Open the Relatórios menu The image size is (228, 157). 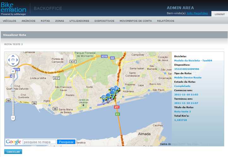(x=165, y=21)
